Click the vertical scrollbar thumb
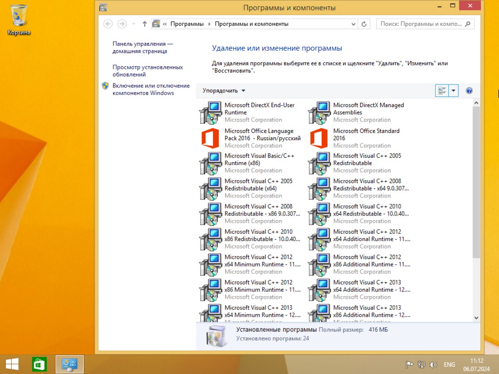The image size is (499, 374). 476,182
